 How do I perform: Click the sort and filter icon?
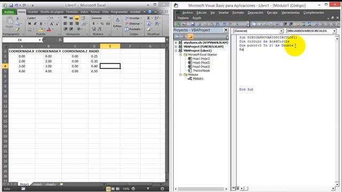coord(157,18)
